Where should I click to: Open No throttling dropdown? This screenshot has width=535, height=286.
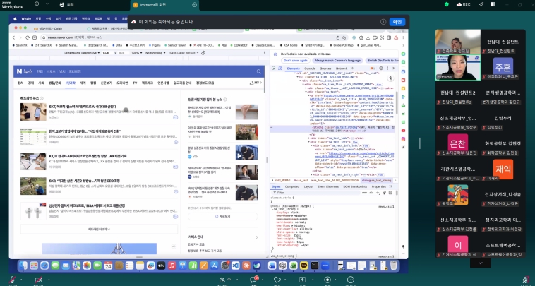click(x=155, y=53)
